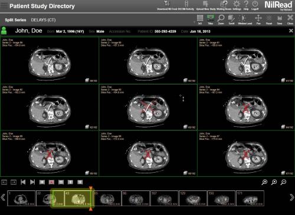Image resolution: width=295 pixels, height=215 pixels.
Task: Select thumbnail numbered 86
Action: pos(136,199)
